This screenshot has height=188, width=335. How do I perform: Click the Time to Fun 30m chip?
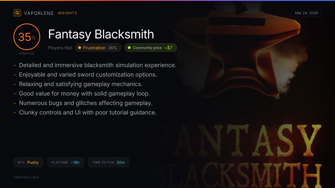tap(109, 162)
